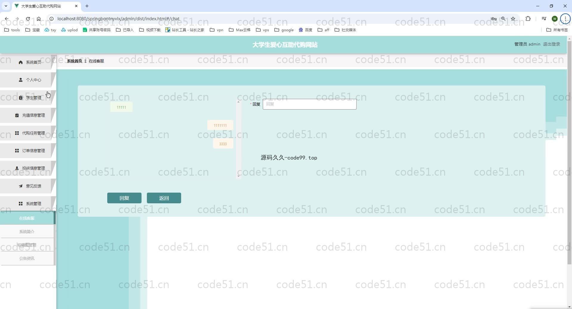
Task: Click the paper plane icon beside 意见反馈
Action: pos(21,186)
